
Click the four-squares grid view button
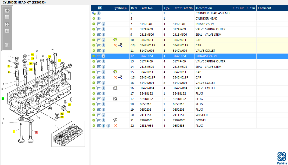pos(7,24)
